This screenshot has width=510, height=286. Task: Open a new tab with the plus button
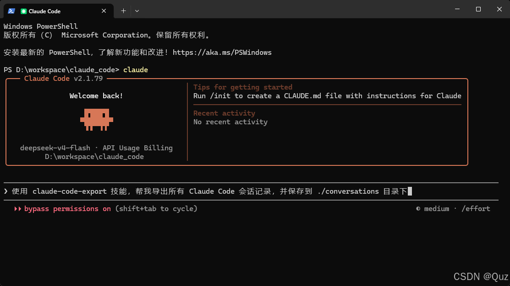[x=124, y=11]
